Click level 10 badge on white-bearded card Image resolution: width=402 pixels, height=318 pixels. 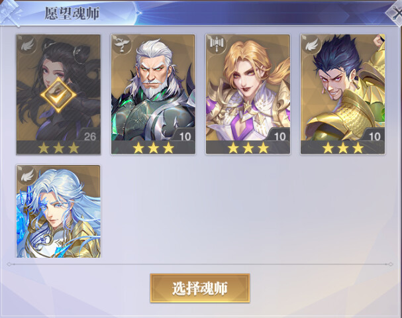tap(185, 136)
